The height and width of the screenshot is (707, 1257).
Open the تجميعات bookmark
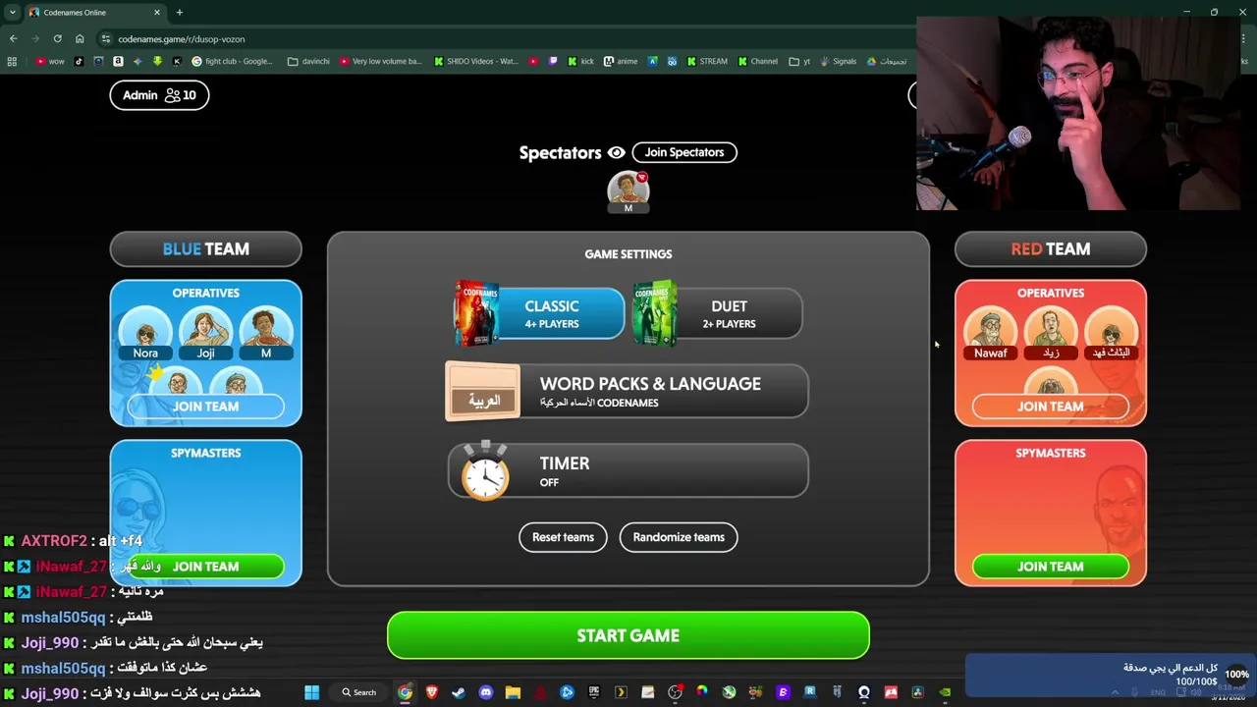coord(886,61)
